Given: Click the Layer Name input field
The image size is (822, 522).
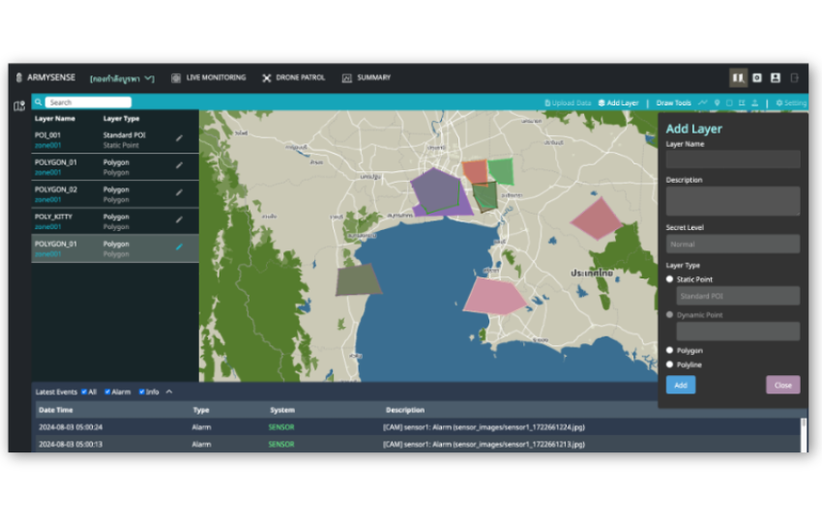Looking at the screenshot, I should [x=732, y=159].
